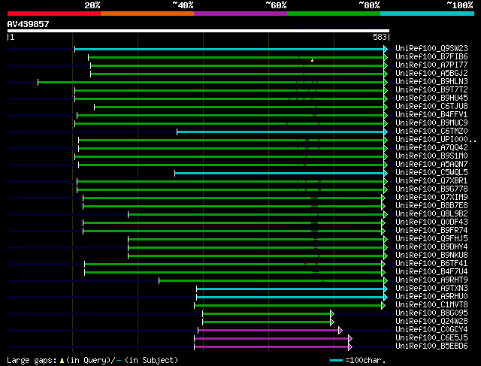Open the UniRef100_Q8L9B2 label
Screen dimensions: 481x366
pyautogui.click(x=431, y=214)
